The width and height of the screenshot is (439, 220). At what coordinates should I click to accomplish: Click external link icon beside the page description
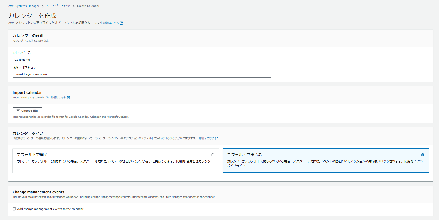(121, 23)
